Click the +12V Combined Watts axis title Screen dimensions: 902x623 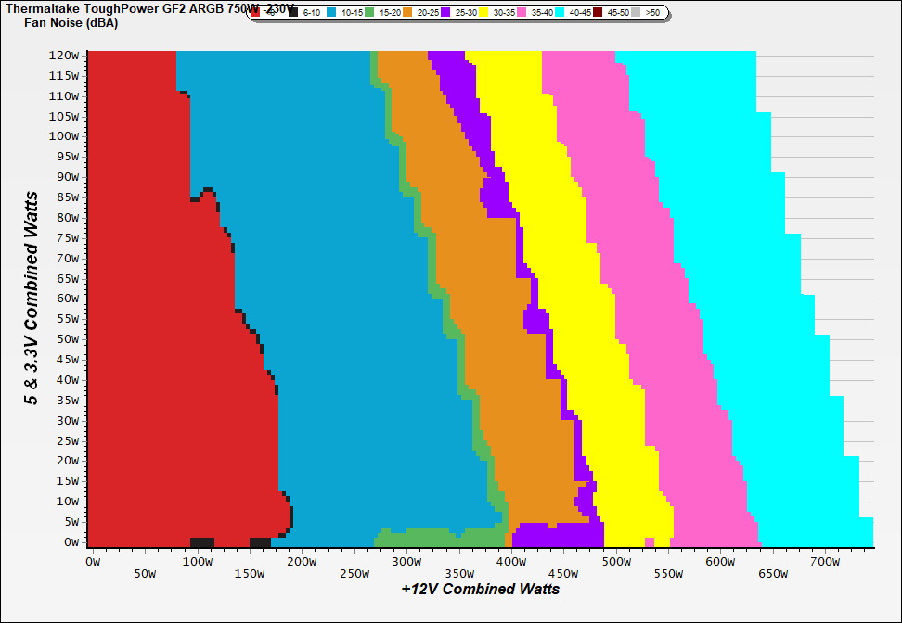pyautogui.click(x=481, y=589)
